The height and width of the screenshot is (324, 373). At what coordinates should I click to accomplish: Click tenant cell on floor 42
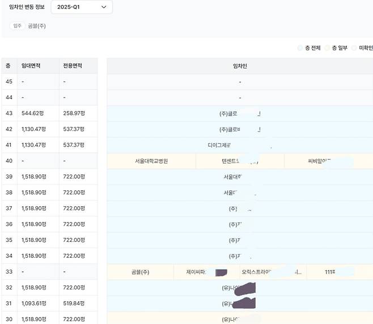pos(240,130)
